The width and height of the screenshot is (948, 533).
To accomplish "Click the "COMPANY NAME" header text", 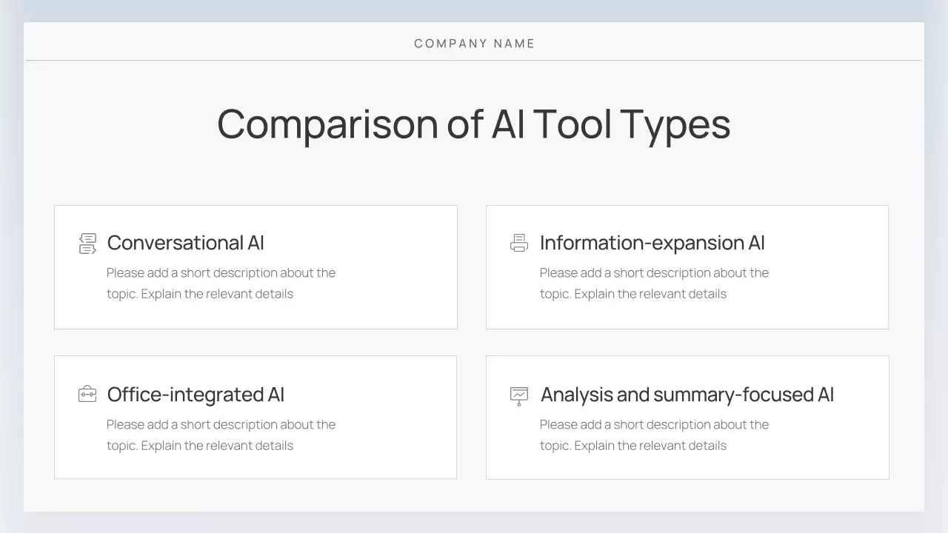I will coord(474,44).
